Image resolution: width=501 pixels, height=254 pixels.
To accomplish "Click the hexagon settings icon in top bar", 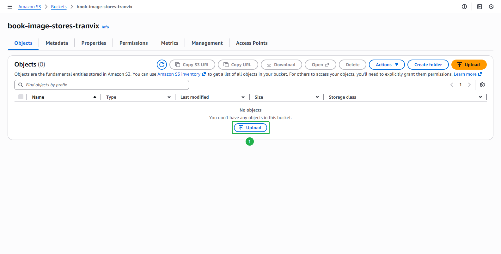I will tap(491, 7).
